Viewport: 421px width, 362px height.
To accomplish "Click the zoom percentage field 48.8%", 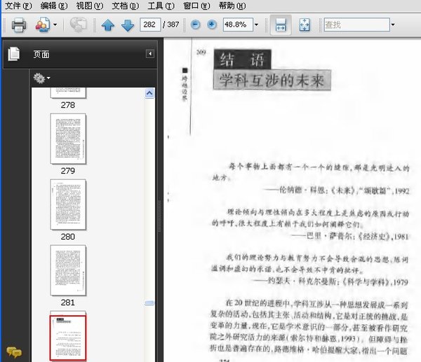I will 238,25.
